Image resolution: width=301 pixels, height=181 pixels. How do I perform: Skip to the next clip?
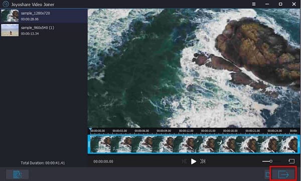(x=203, y=161)
